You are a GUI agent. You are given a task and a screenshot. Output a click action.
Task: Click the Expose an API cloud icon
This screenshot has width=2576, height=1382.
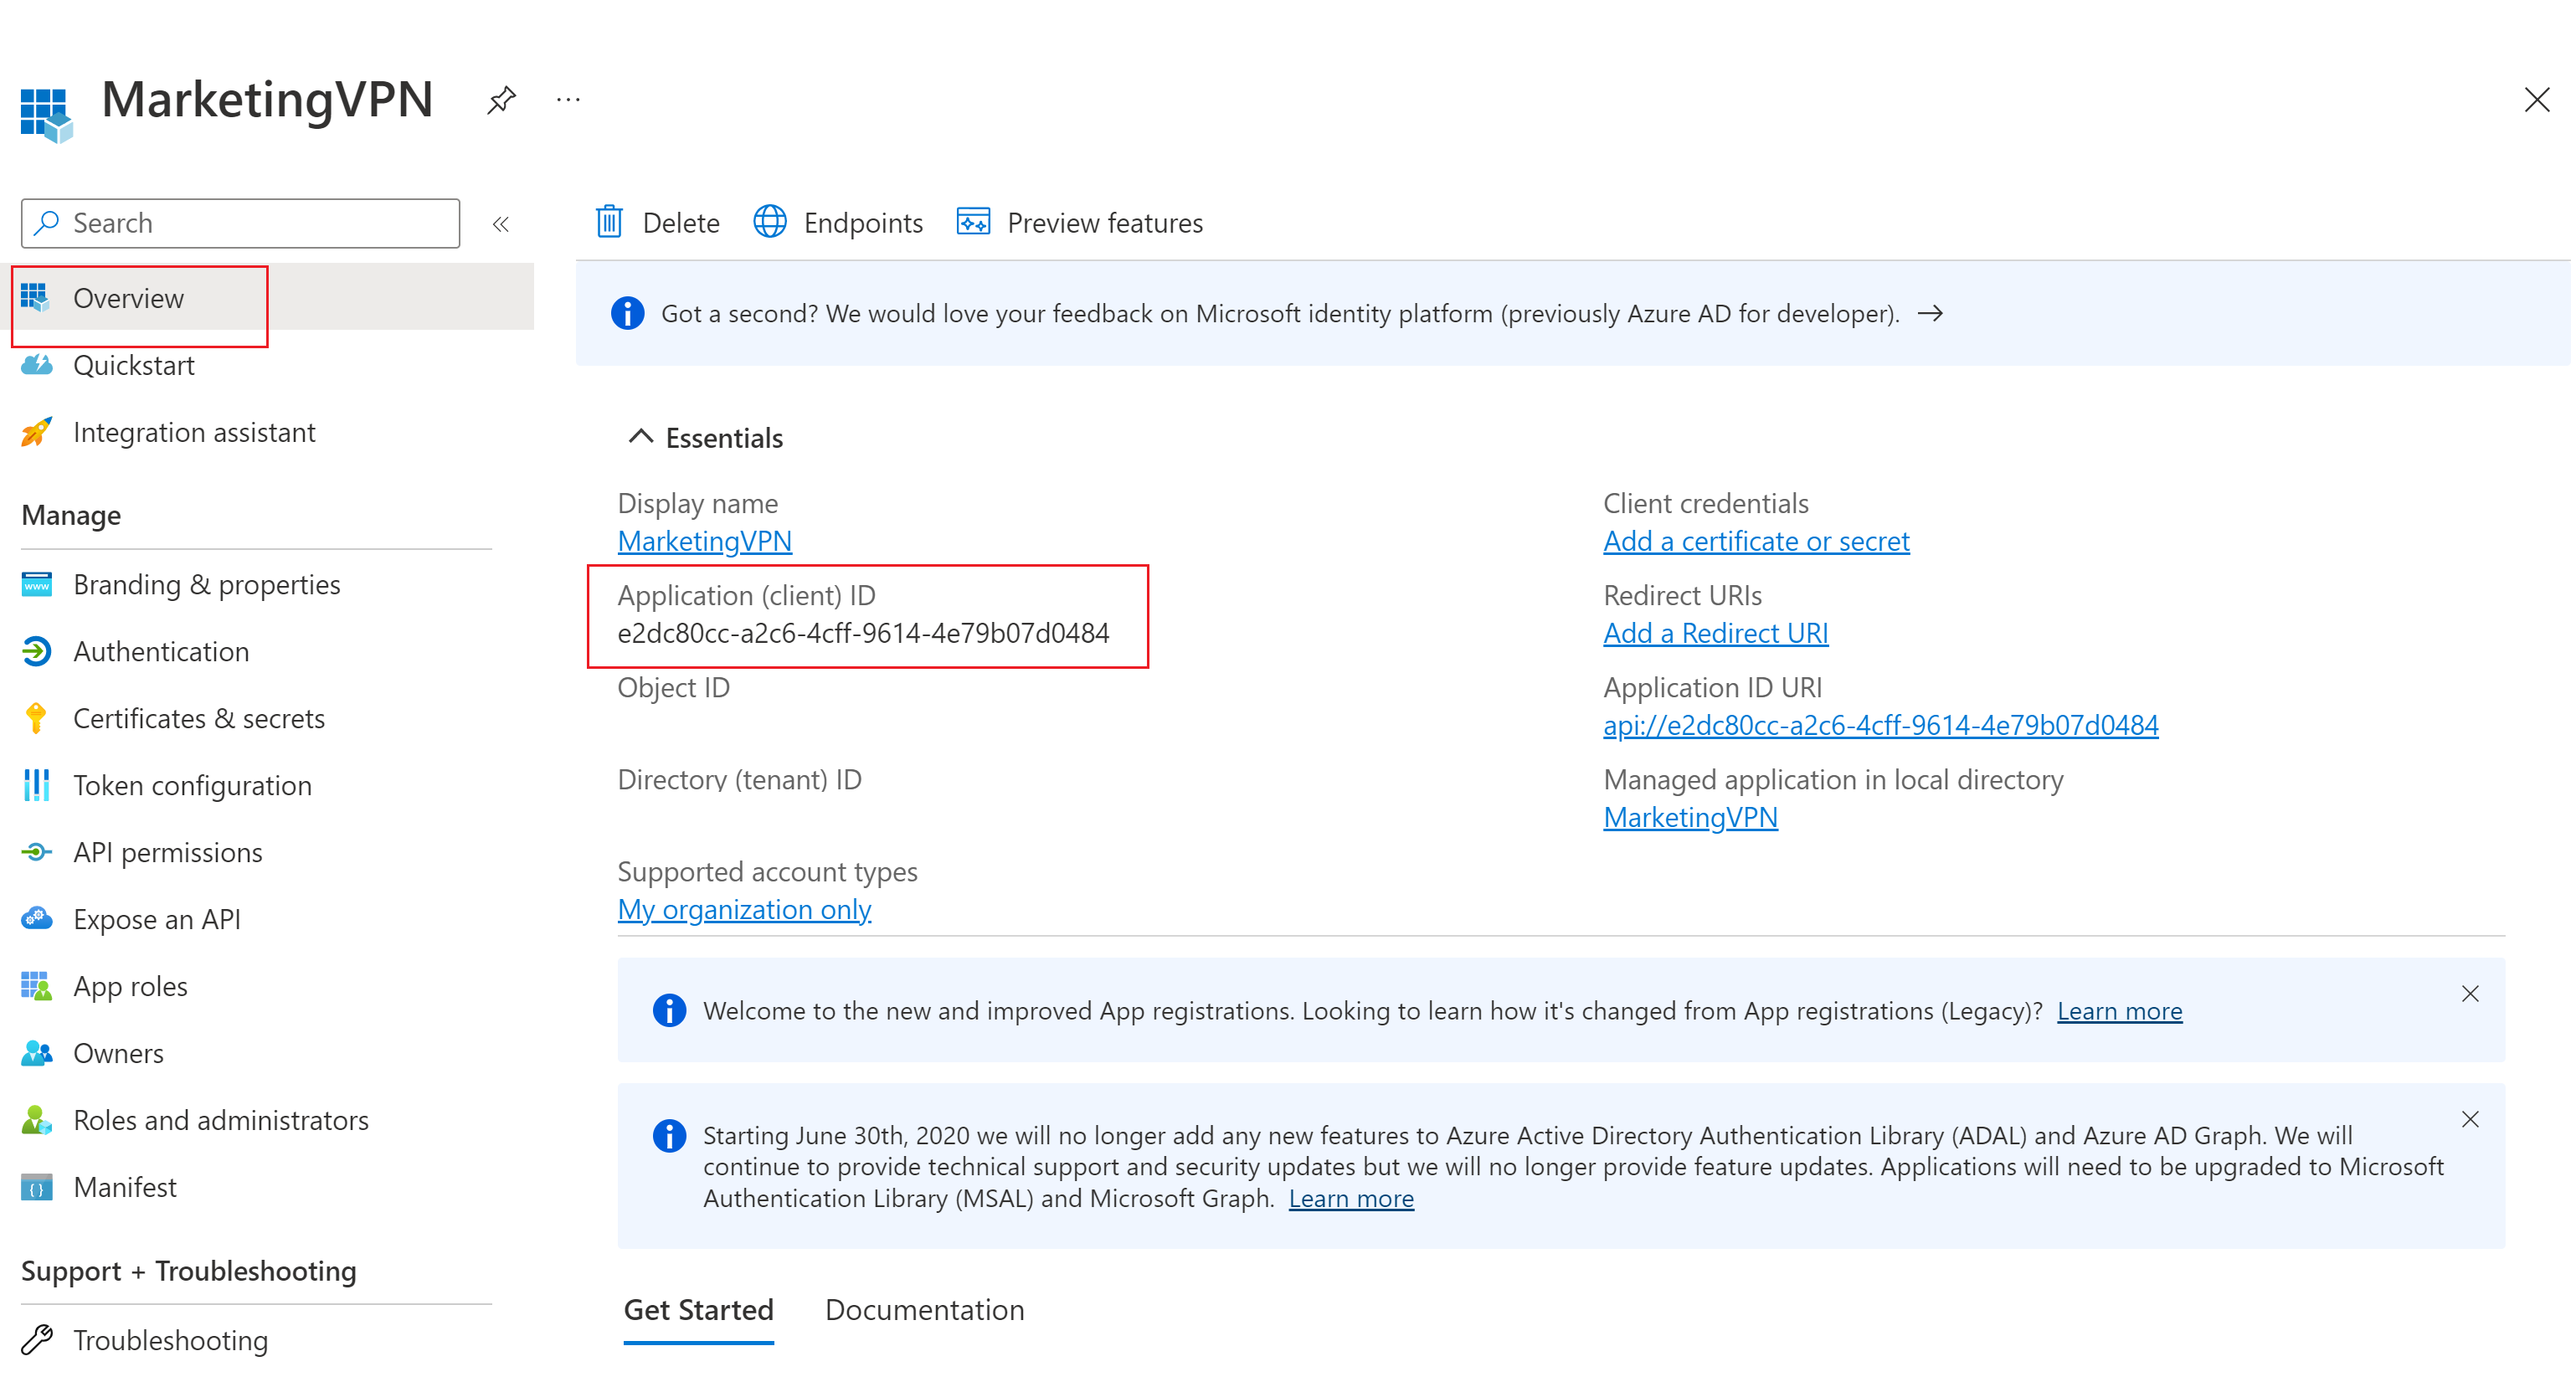tap(36, 918)
